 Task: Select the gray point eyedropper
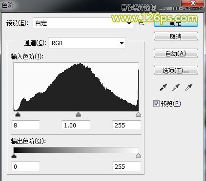(x=176, y=87)
